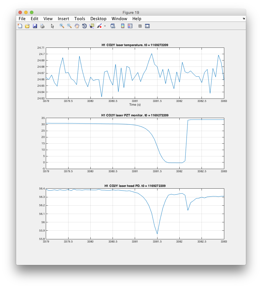This screenshot has height=288, width=262.
Task: Click the 24.71 tick label on temperature plot
Action: pyautogui.click(x=41, y=48)
